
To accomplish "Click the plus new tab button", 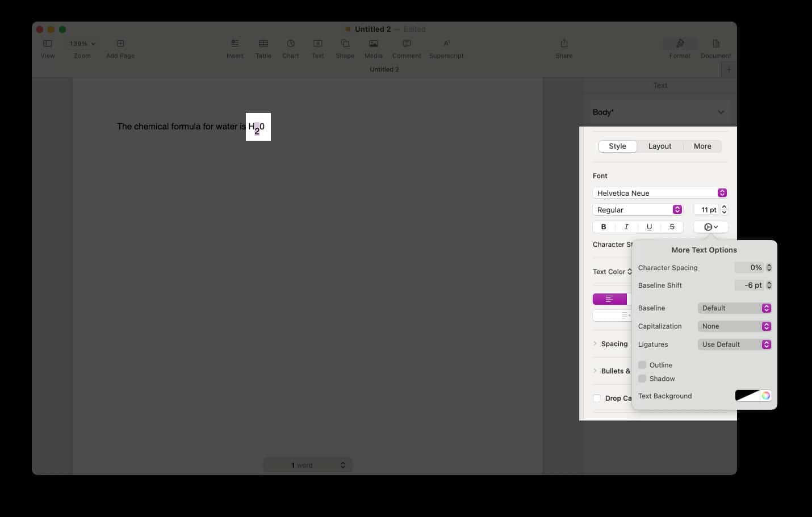I will point(729,69).
